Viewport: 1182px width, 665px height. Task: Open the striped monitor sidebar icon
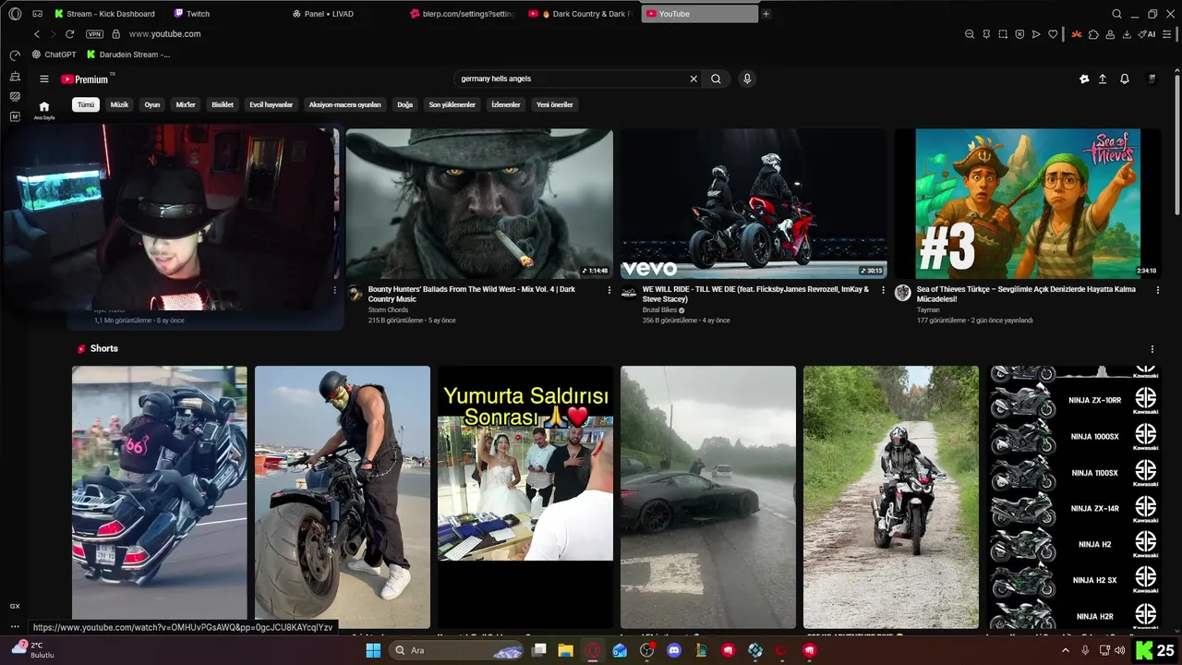tap(15, 96)
